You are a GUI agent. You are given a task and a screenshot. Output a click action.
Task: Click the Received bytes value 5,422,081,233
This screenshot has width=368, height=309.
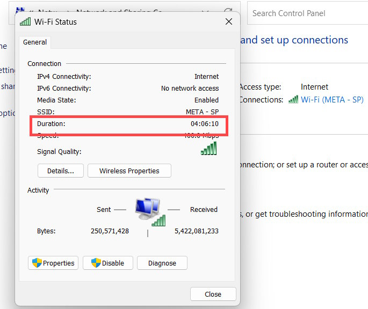pyautogui.click(x=197, y=231)
